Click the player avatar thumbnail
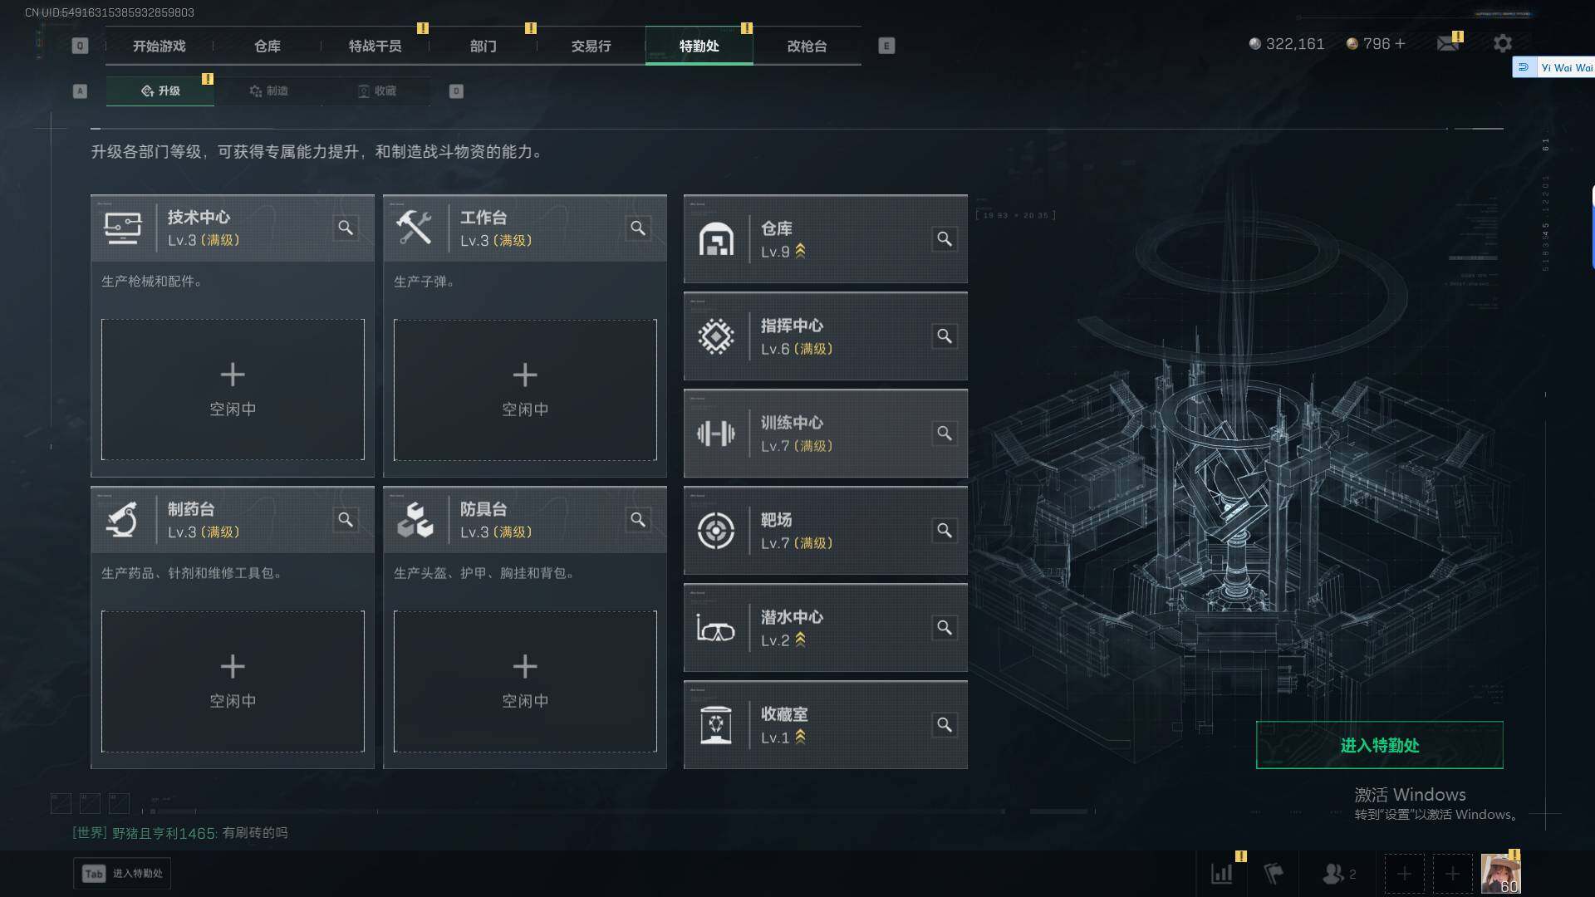 (x=1500, y=874)
